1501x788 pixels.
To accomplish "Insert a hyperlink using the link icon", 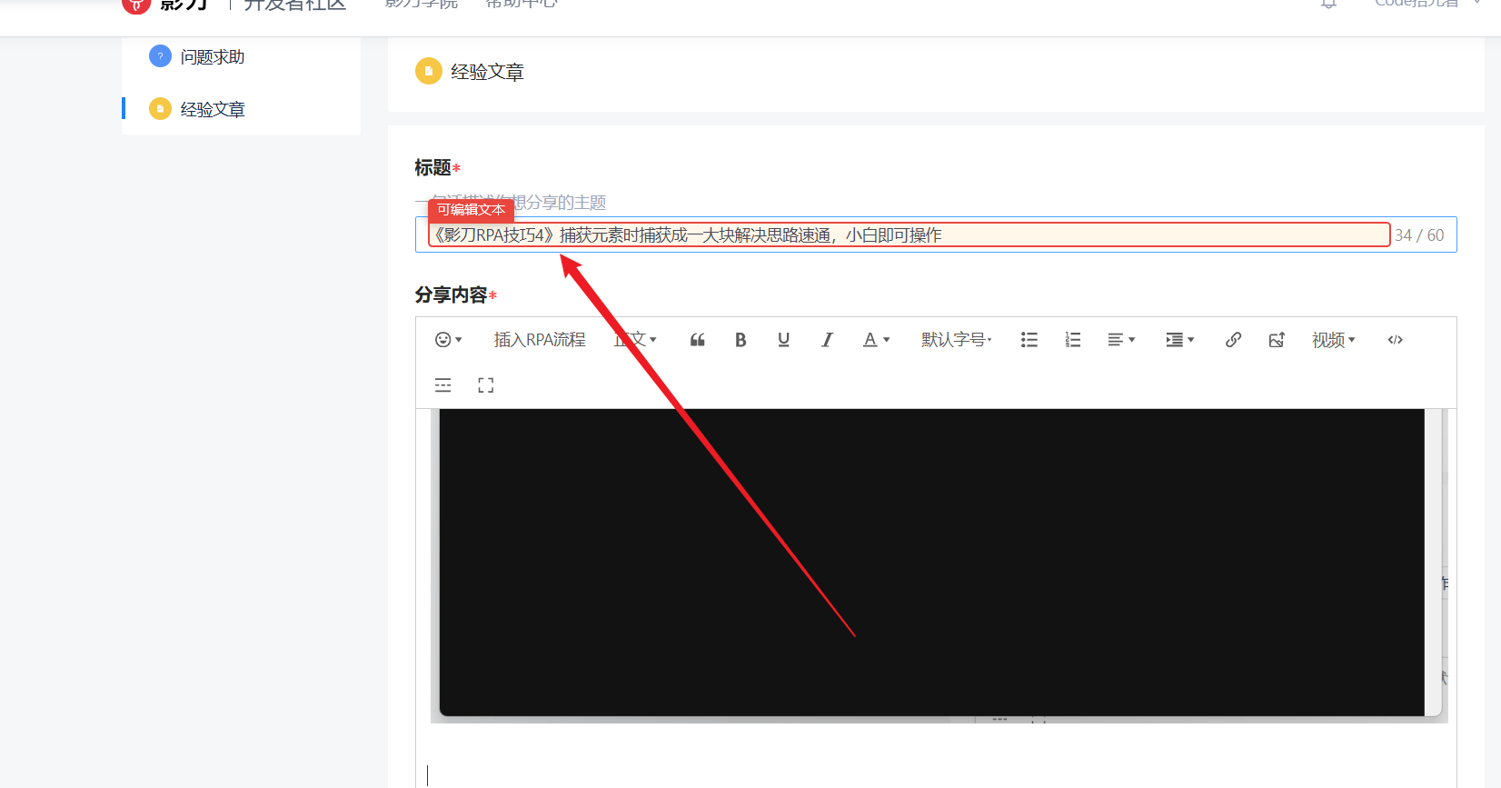I will pos(1233,340).
